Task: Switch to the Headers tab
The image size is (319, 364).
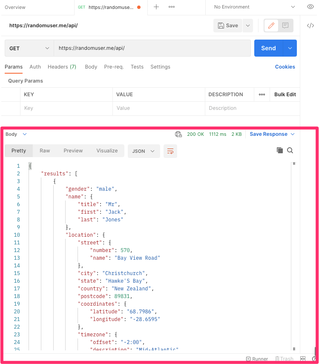Action: [62, 67]
